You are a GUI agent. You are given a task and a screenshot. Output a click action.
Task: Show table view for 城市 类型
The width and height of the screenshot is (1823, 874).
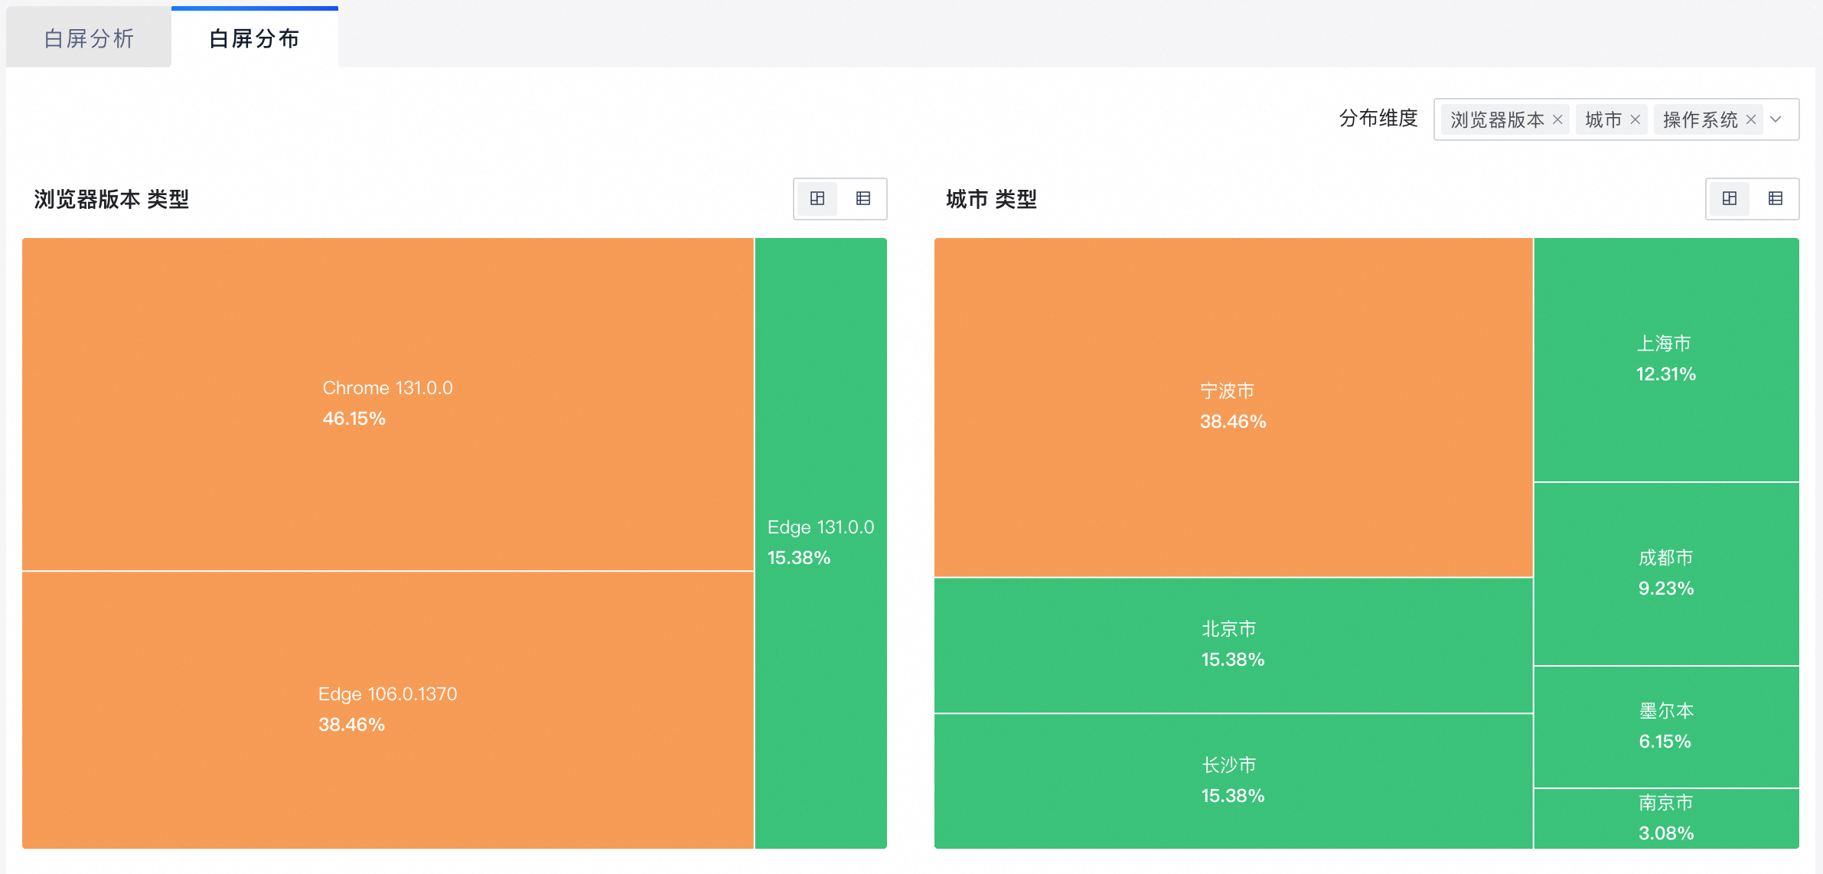[1776, 198]
